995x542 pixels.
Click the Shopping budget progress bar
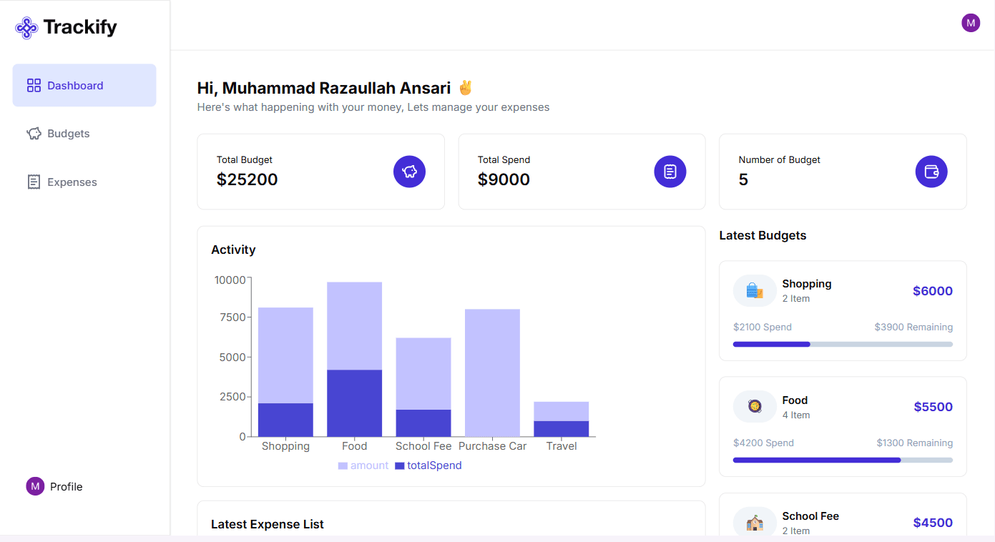point(843,344)
